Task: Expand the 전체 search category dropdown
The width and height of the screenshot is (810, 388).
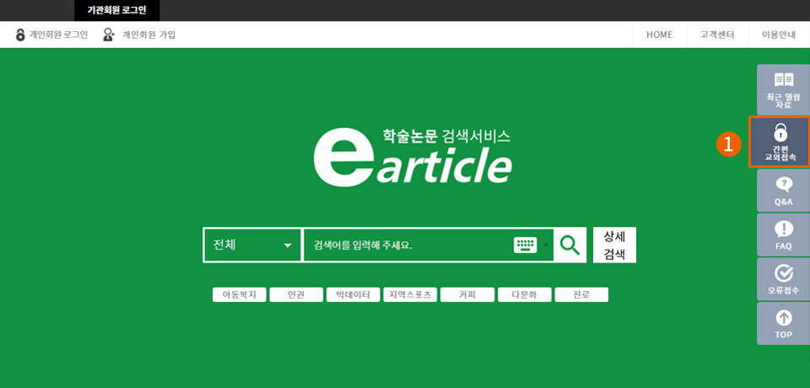Action: [252, 245]
